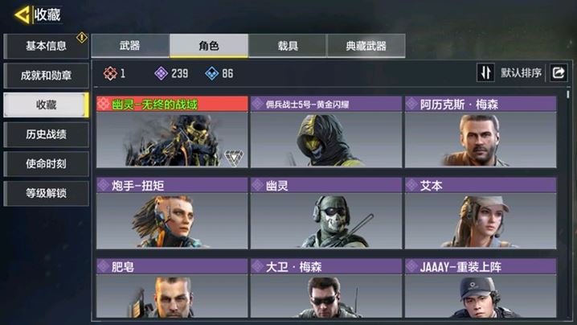The image size is (577, 325).
Task: Switch to the 武器 tab
Action: [x=130, y=46]
